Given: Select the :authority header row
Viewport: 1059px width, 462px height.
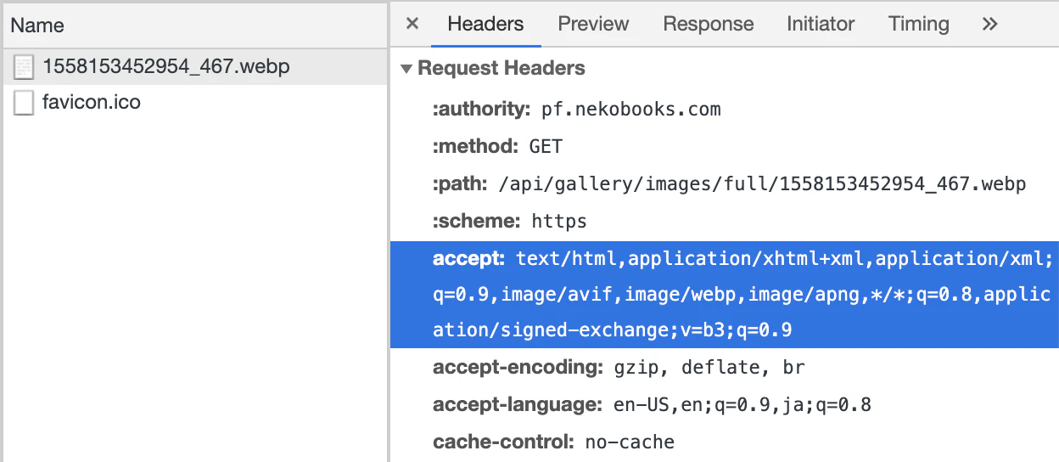Looking at the screenshot, I should pos(725,109).
